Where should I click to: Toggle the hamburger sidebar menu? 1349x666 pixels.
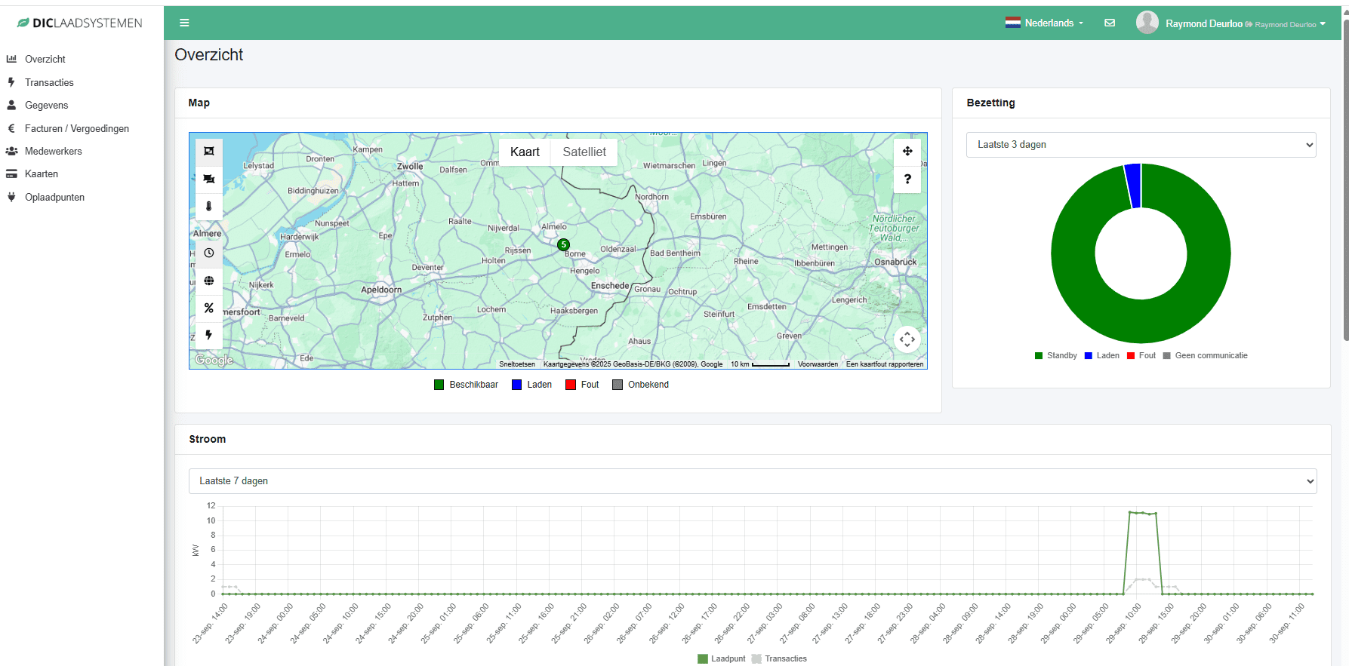tap(184, 23)
